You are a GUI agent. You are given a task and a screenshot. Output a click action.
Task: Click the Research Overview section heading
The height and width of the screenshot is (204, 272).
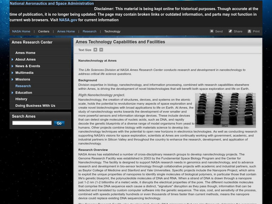click(x=93, y=150)
